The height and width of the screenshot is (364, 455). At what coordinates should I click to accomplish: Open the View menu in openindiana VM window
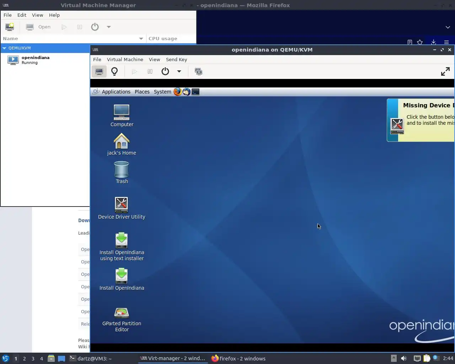[154, 59]
